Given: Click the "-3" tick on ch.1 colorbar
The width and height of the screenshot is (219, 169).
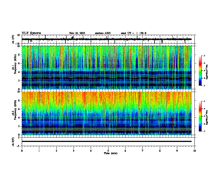Looking at the screenshot, I should coord(204,56).
